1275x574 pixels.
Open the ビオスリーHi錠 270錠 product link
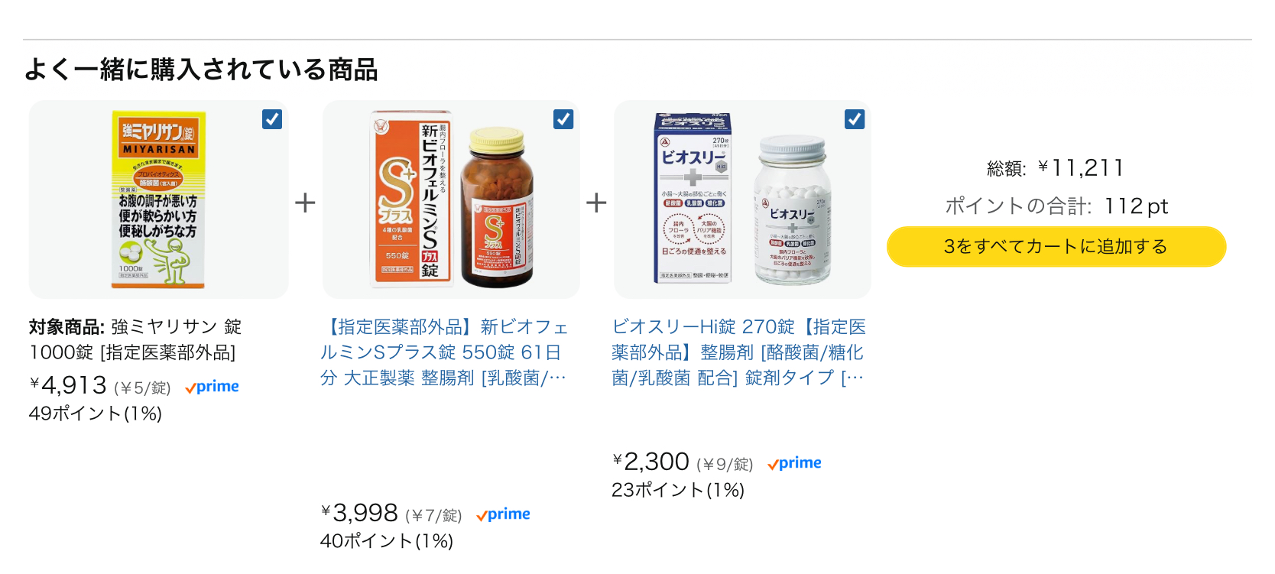pos(738,352)
